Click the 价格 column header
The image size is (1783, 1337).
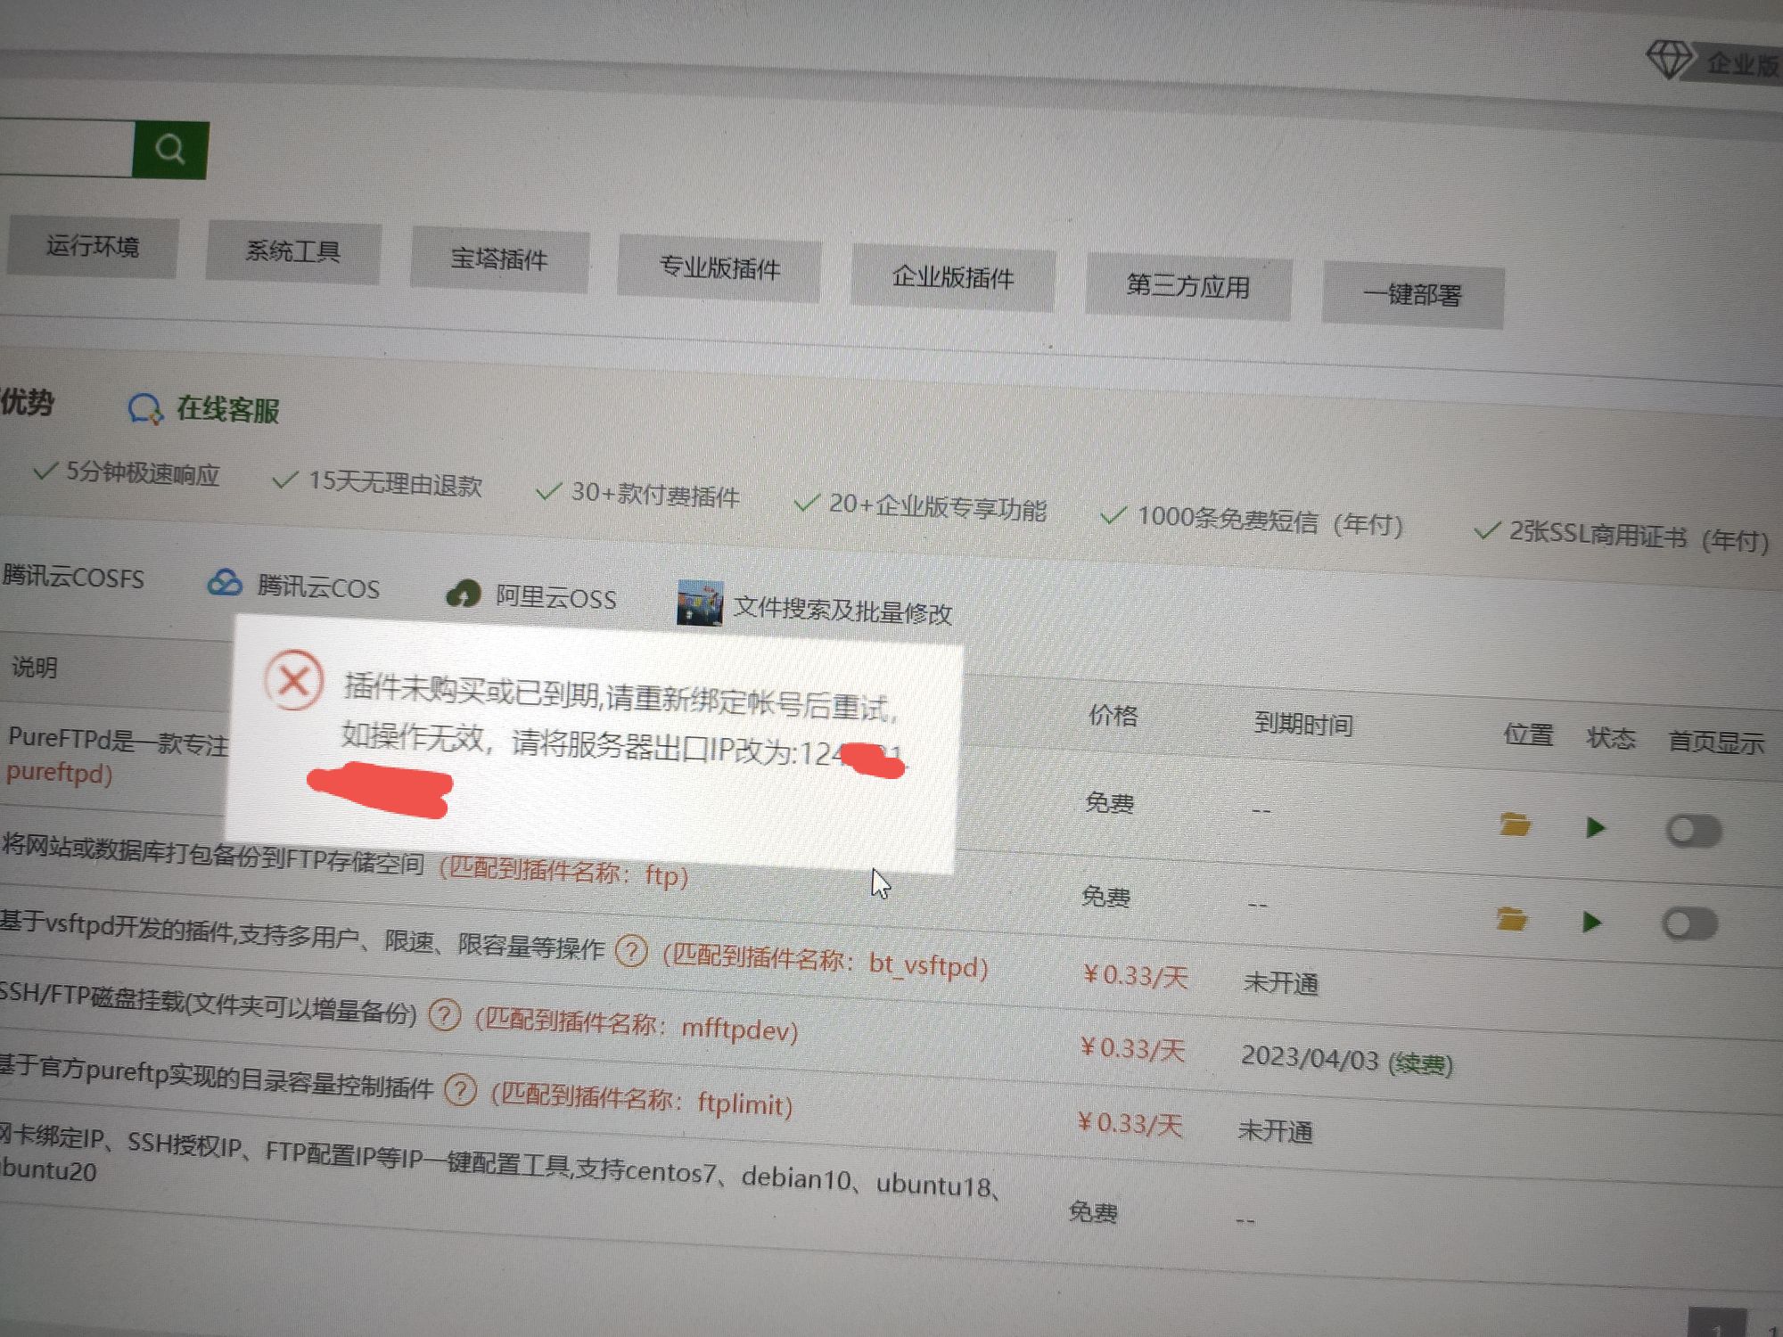[1113, 716]
